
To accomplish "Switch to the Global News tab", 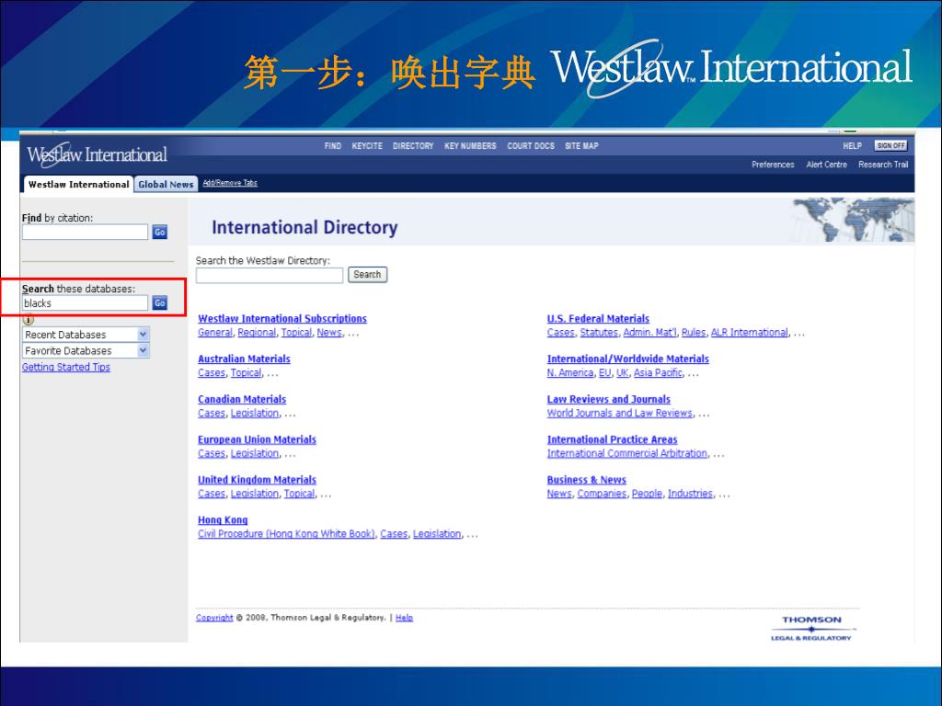I will pos(166,184).
